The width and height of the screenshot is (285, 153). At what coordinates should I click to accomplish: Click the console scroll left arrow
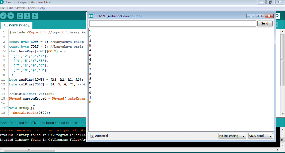(1, 150)
